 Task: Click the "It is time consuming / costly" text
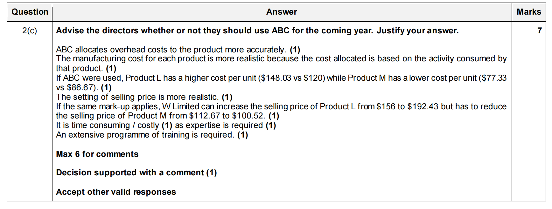coord(107,125)
